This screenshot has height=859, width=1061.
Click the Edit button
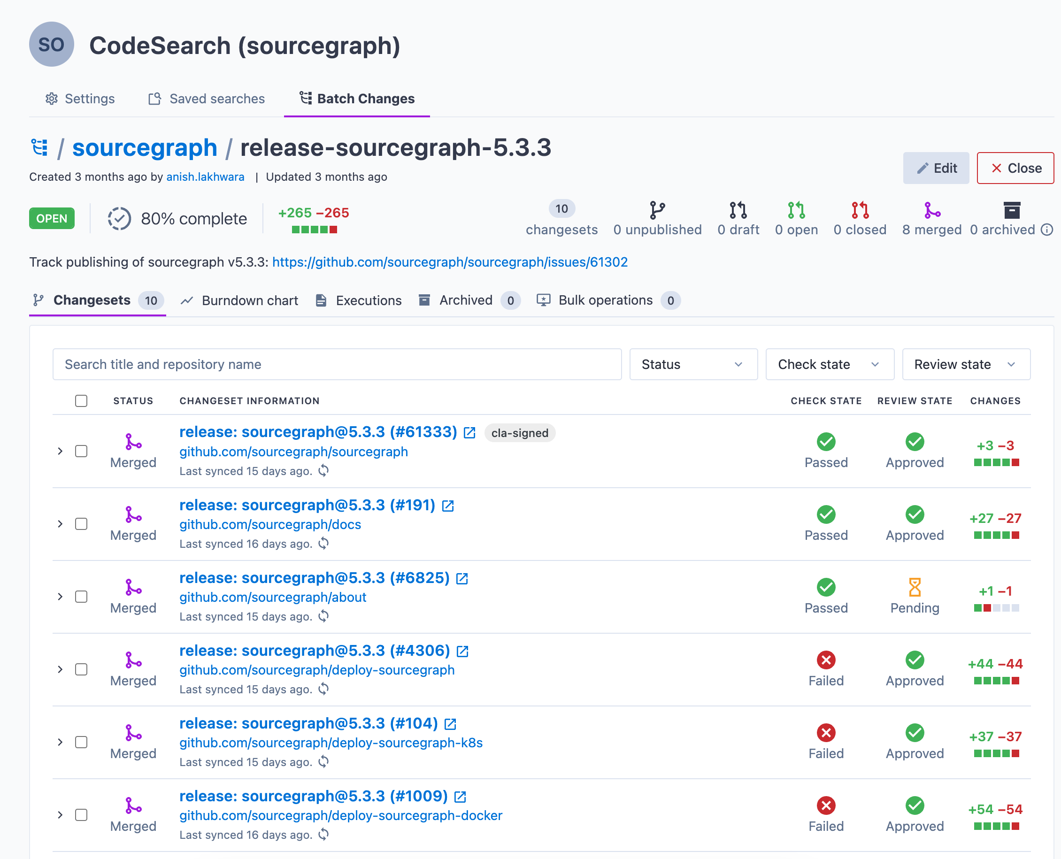tap(936, 168)
